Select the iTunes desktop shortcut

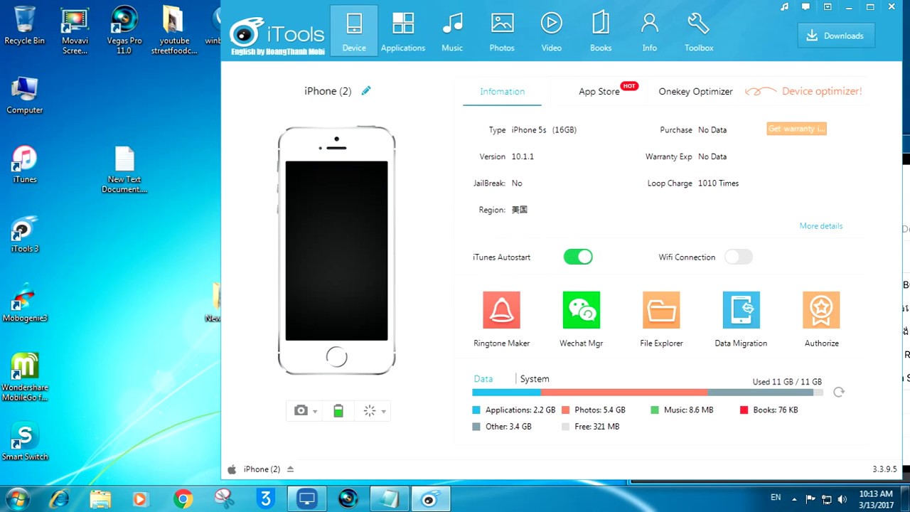click(x=24, y=165)
